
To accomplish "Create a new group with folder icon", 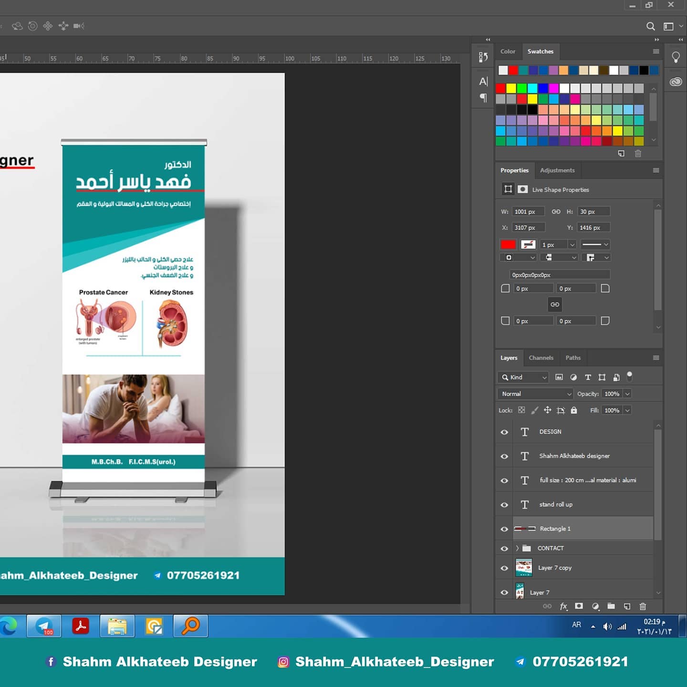I will [611, 606].
